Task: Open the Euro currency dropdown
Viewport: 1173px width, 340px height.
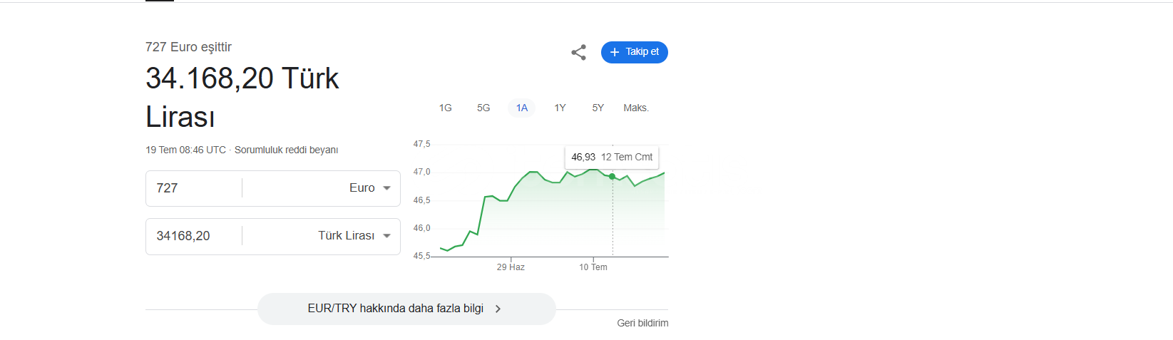Action: [x=322, y=188]
